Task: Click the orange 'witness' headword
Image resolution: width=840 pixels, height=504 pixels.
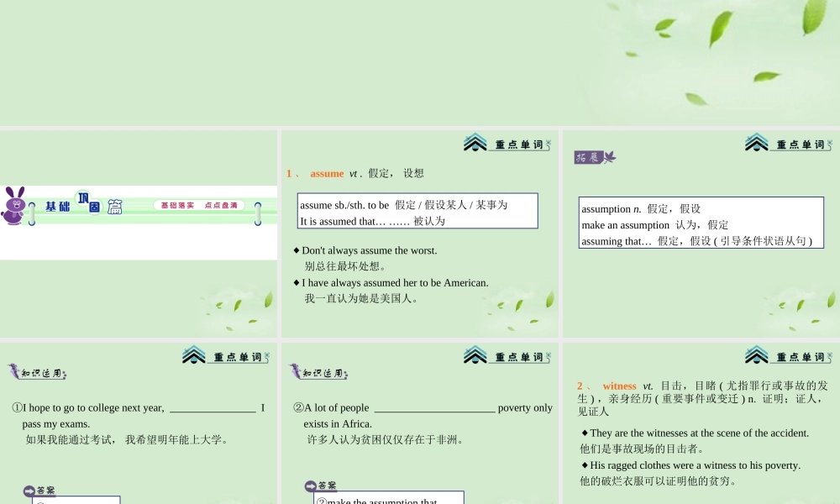Action: pos(619,386)
